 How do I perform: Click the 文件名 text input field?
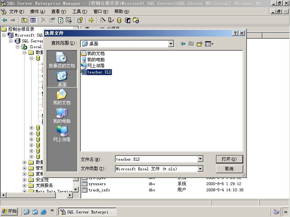pyautogui.click(x=156, y=159)
